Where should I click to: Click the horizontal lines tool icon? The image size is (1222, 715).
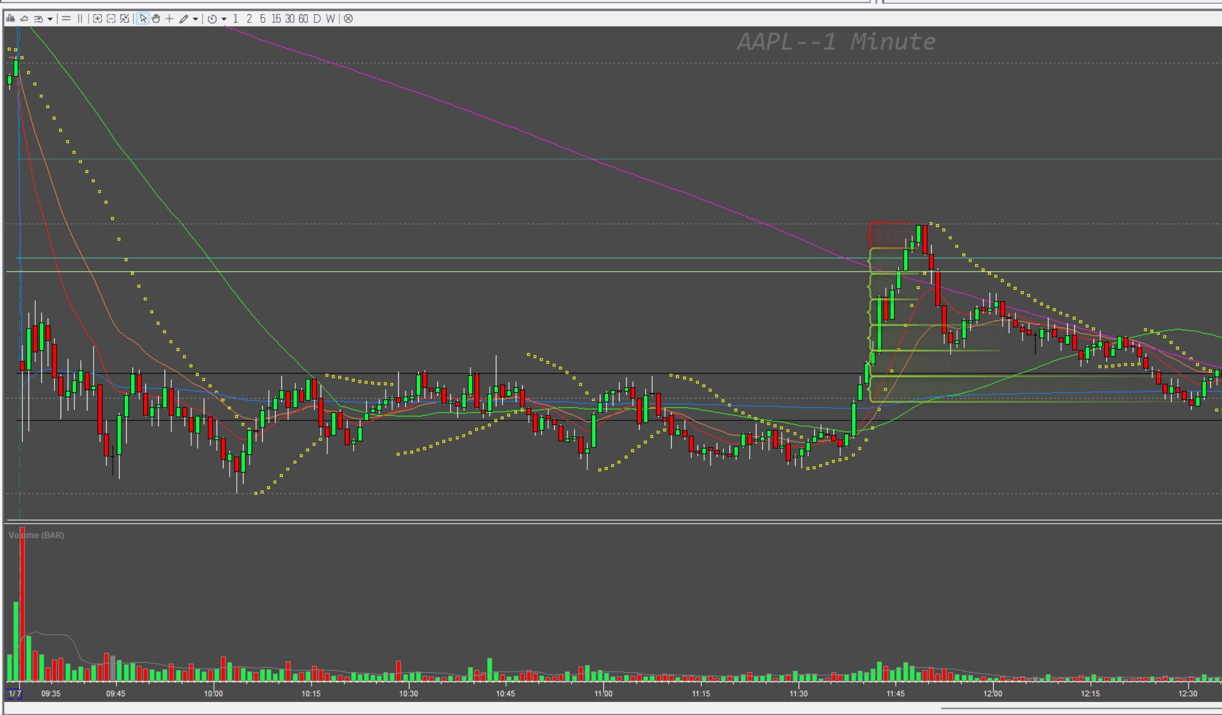pos(66,19)
